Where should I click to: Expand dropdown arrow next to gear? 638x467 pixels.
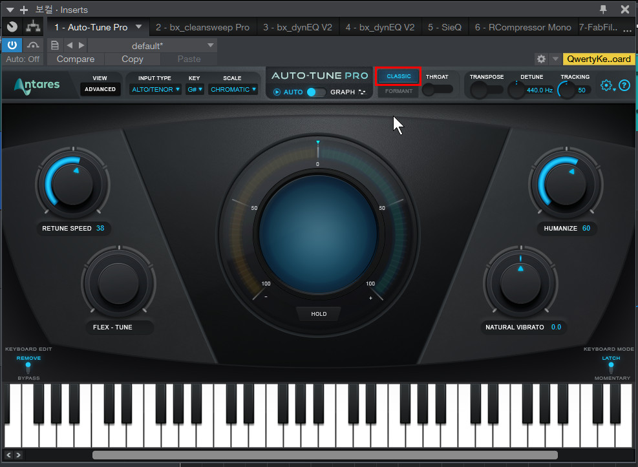click(555, 59)
